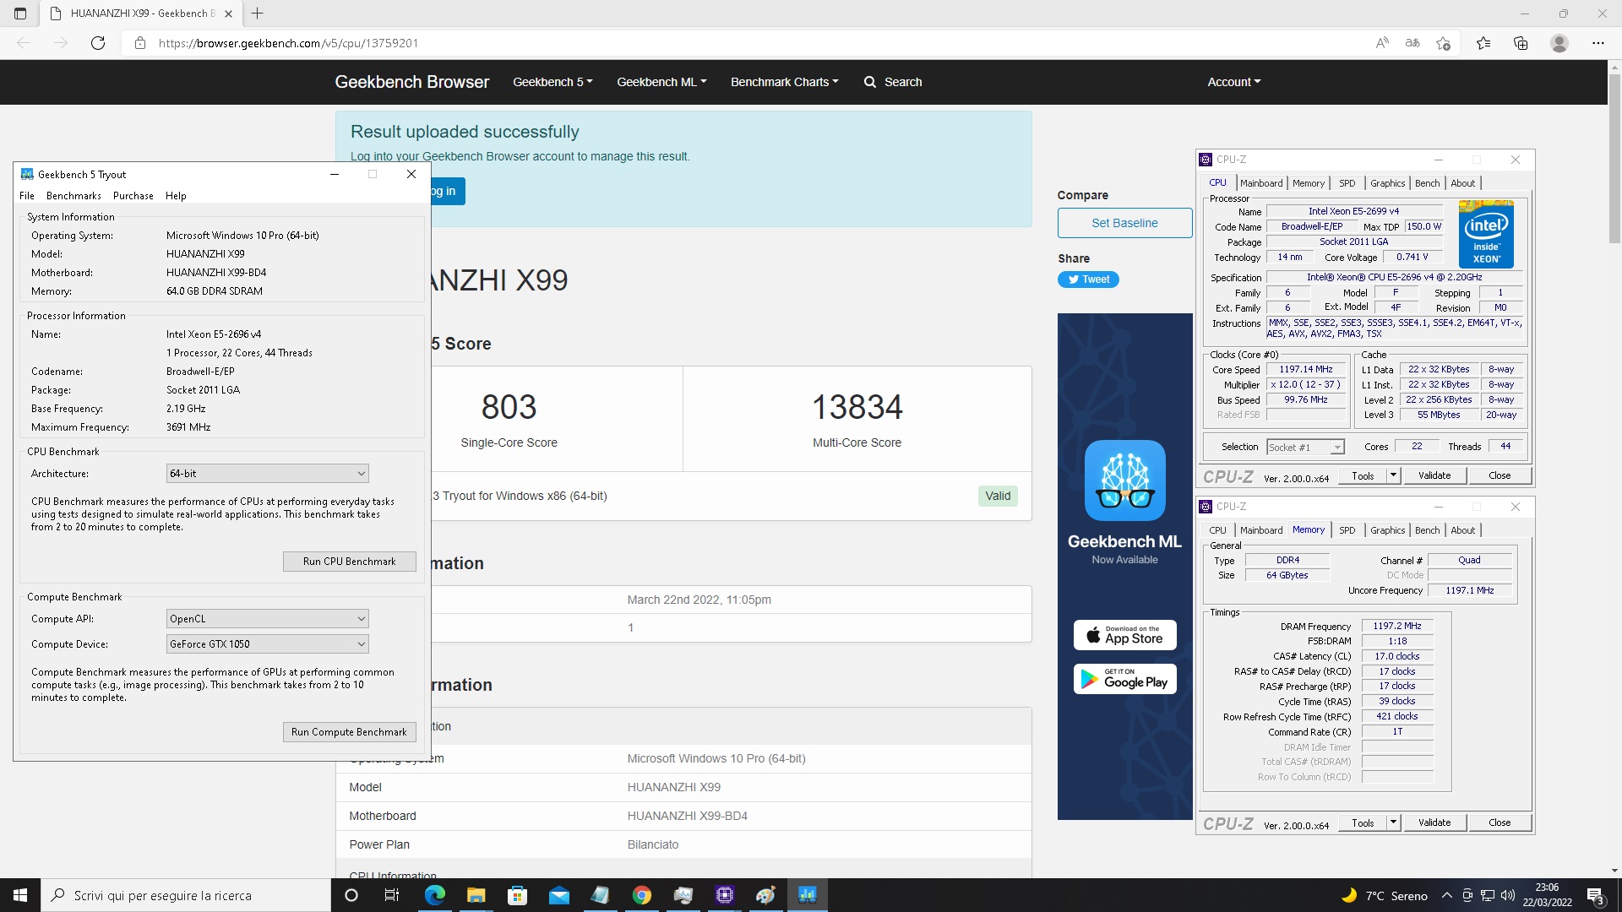Image resolution: width=1622 pixels, height=912 pixels.
Task: Open File menu in Geekbench 5 Tryout
Action: pyautogui.click(x=27, y=196)
